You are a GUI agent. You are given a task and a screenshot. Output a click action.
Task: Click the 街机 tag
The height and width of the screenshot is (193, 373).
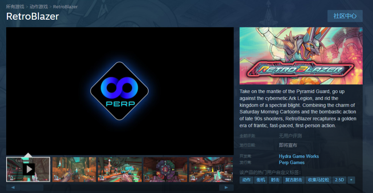(261, 180)
